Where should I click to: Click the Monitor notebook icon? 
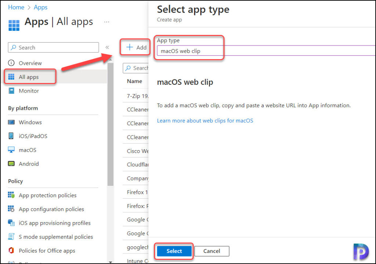click(11, 91)
